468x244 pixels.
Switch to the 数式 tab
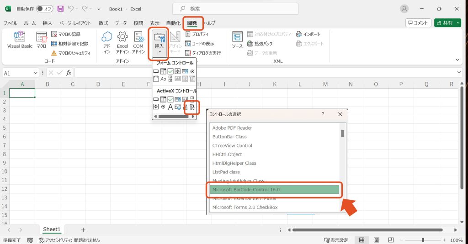coord(103,23)
